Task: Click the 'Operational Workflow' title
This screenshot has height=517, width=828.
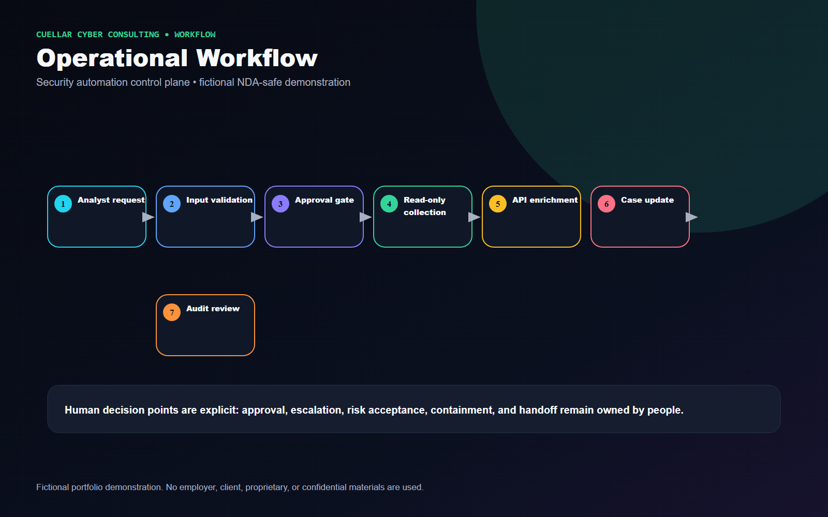Action: [177, 58]
